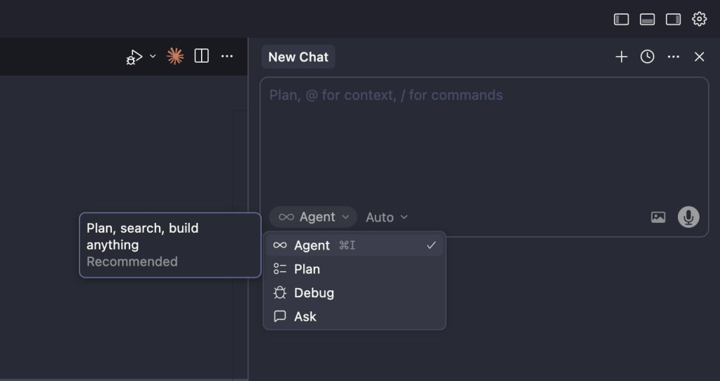Select the New Chat tab
The width and height of the screenshot is (720, 381).
click(298, 57)
